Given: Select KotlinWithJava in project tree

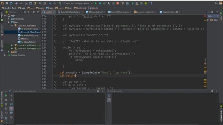Looking at the screenshot, I should pyautogui.click(x=28, y=35).
